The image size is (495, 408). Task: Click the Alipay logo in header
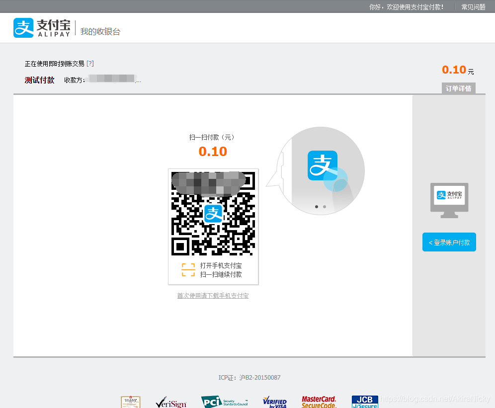pyautogui.click(x=42, y=28)
